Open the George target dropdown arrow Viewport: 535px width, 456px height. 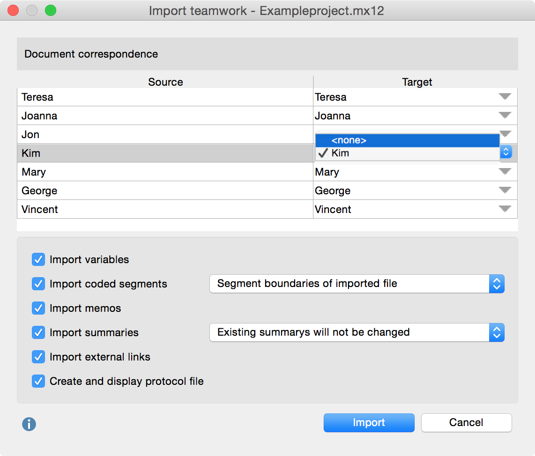click(505, 190)
